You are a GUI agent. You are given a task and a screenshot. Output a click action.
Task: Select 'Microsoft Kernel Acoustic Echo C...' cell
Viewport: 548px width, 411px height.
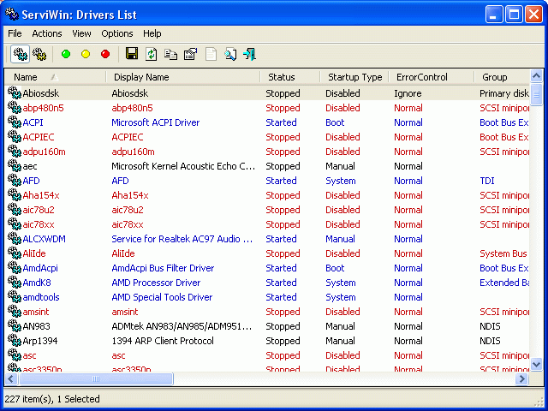click(x=183, y=166)
